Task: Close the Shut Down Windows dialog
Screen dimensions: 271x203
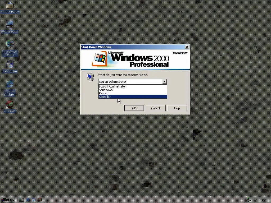Action: [x=187, y=47]
